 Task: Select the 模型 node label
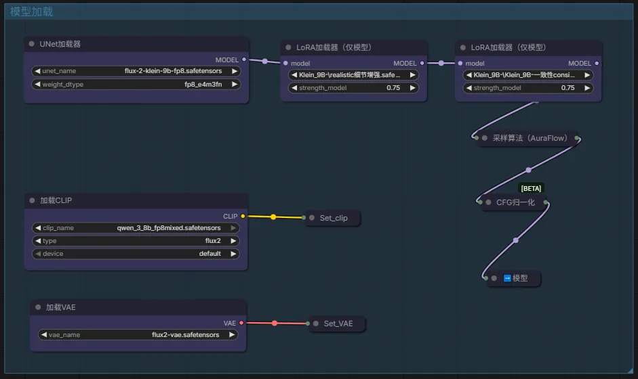pos(520,278)
